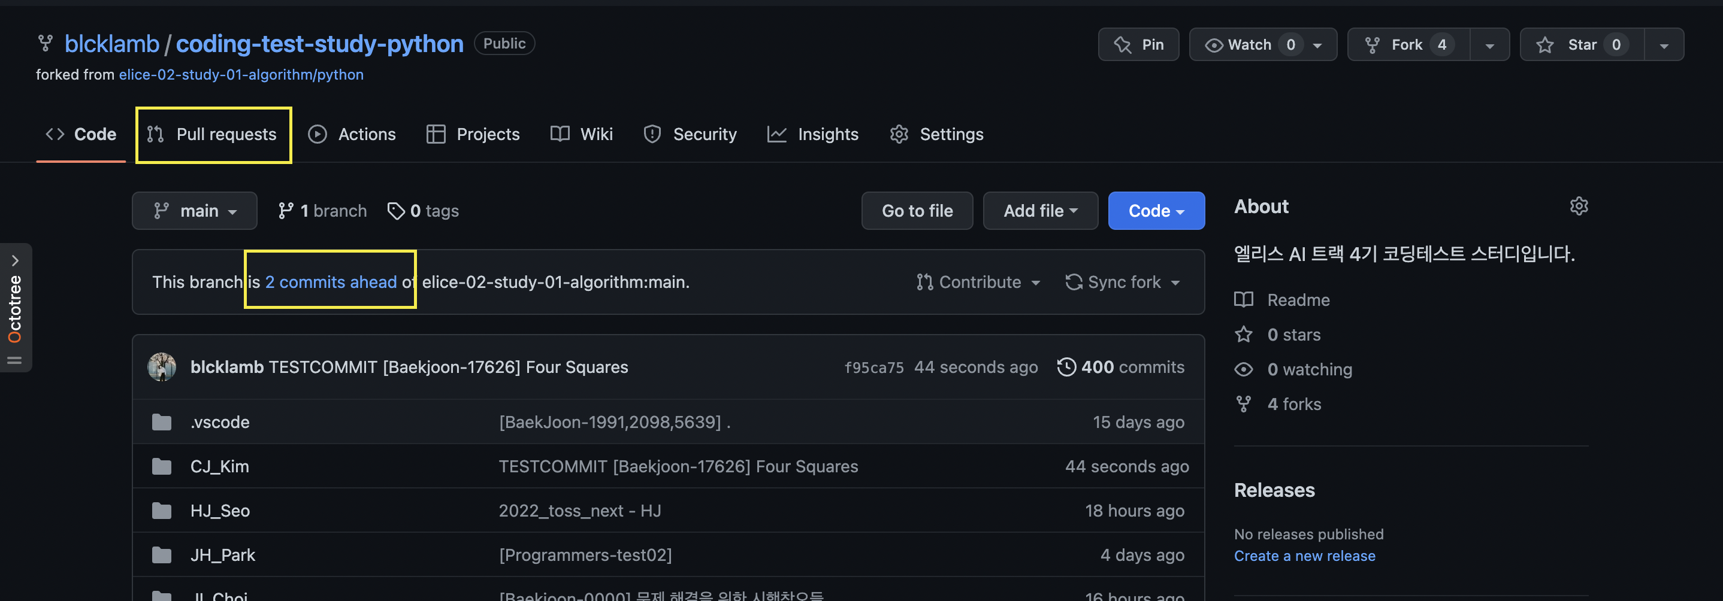Click Create a new release link

[x=1304, y=556]
